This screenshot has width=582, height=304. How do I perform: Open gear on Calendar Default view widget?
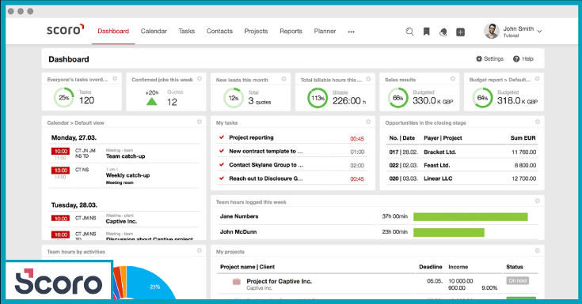coord(200,122)
